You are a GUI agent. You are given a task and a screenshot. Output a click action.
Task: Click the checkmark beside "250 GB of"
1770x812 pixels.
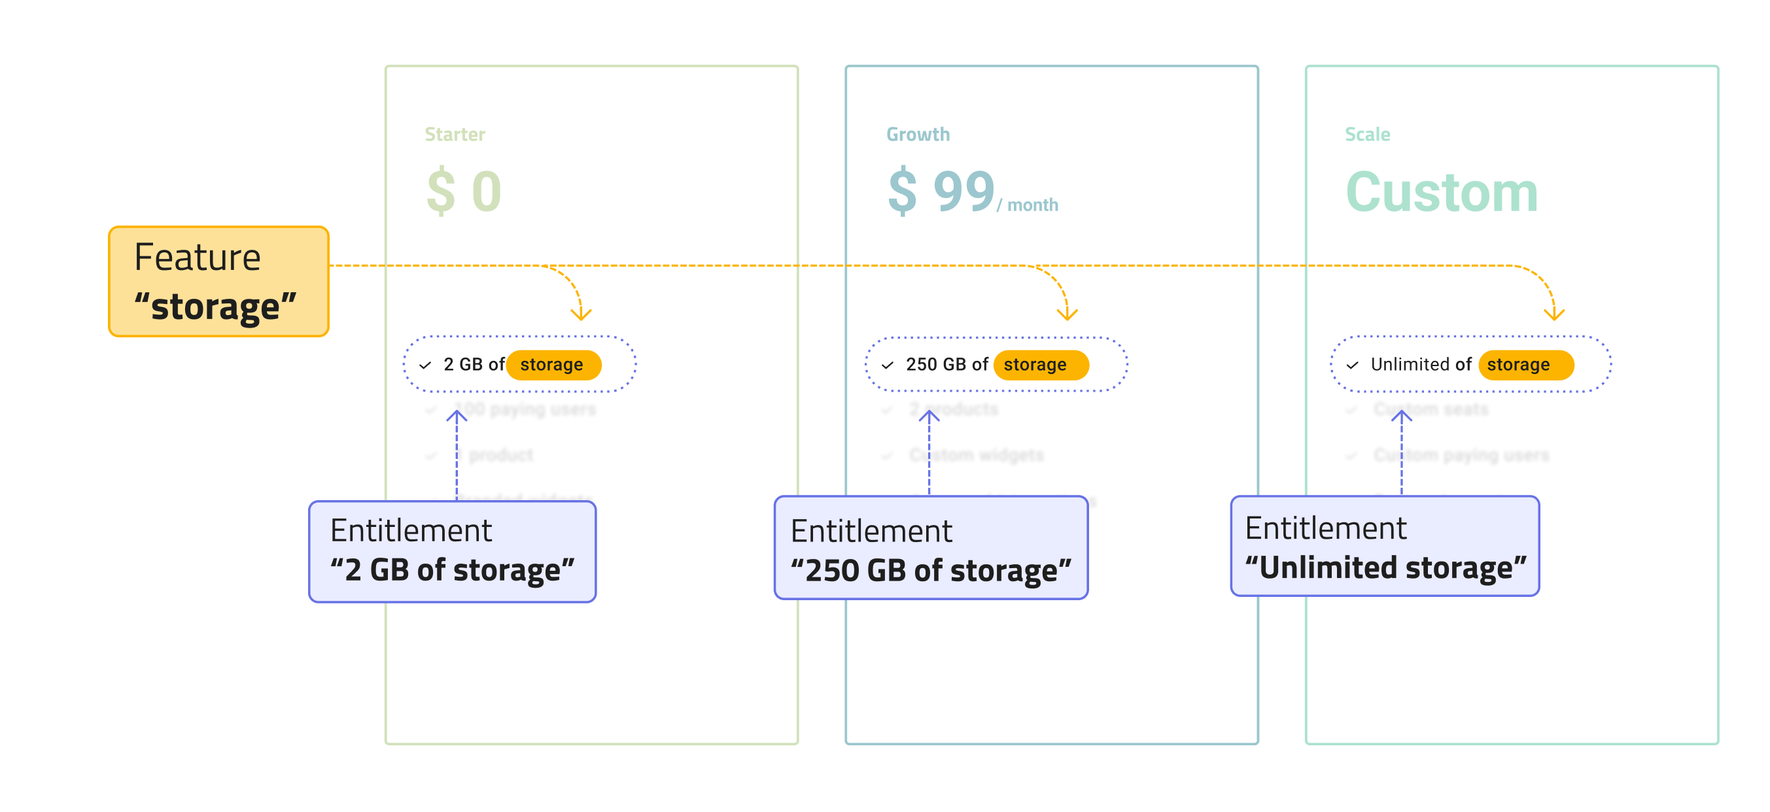coord(887,365)
